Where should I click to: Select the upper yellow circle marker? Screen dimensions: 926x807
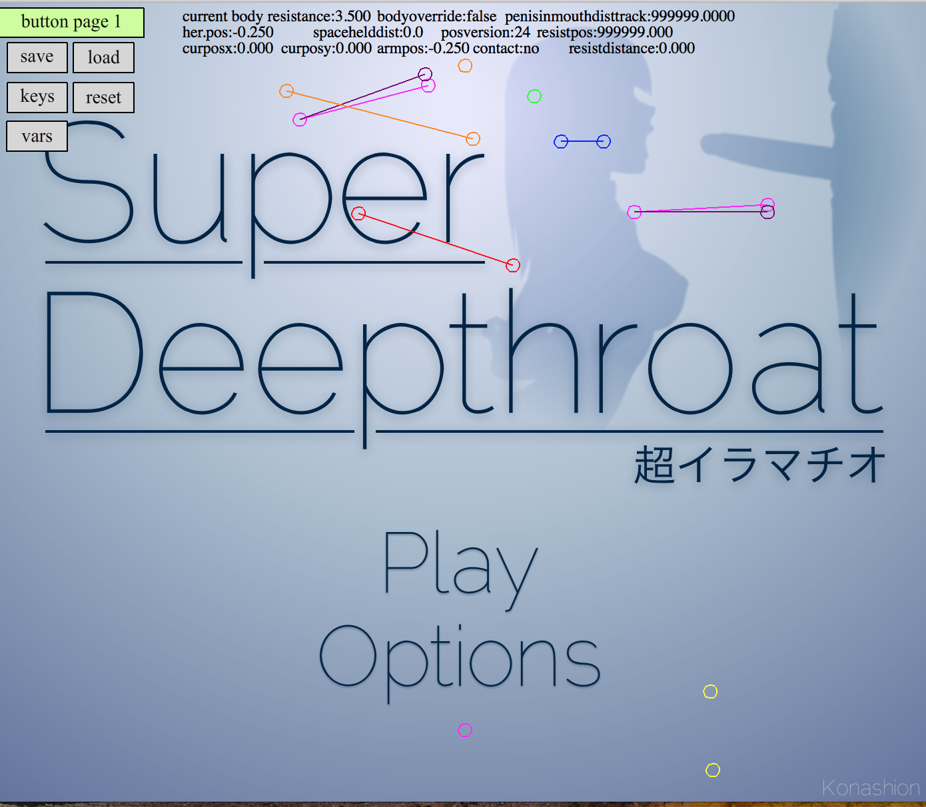pos(710,692)
